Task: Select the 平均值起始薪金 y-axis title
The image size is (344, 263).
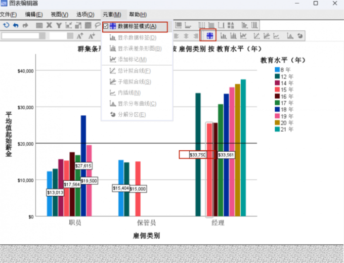Action: tap(9, 134)
